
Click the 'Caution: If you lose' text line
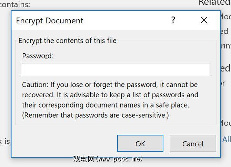click(x=110, y=85)
